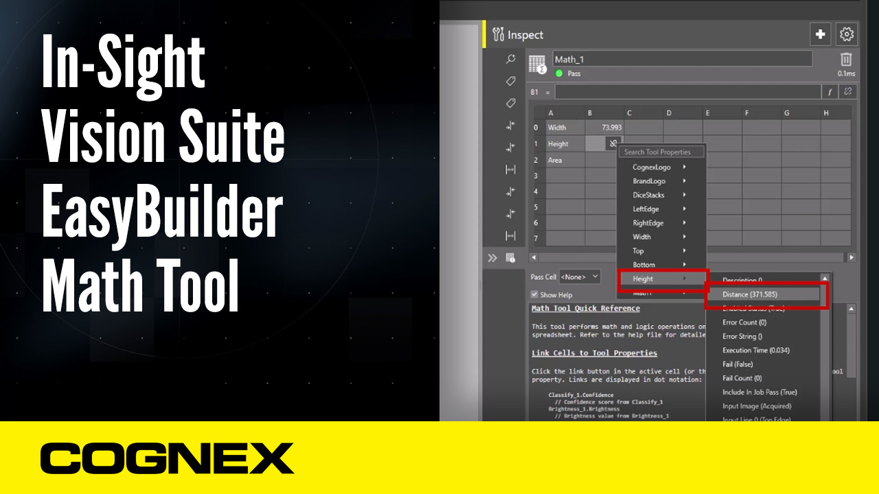
Task: Expand the sidebar with double chevron
Action: [492, 258]
